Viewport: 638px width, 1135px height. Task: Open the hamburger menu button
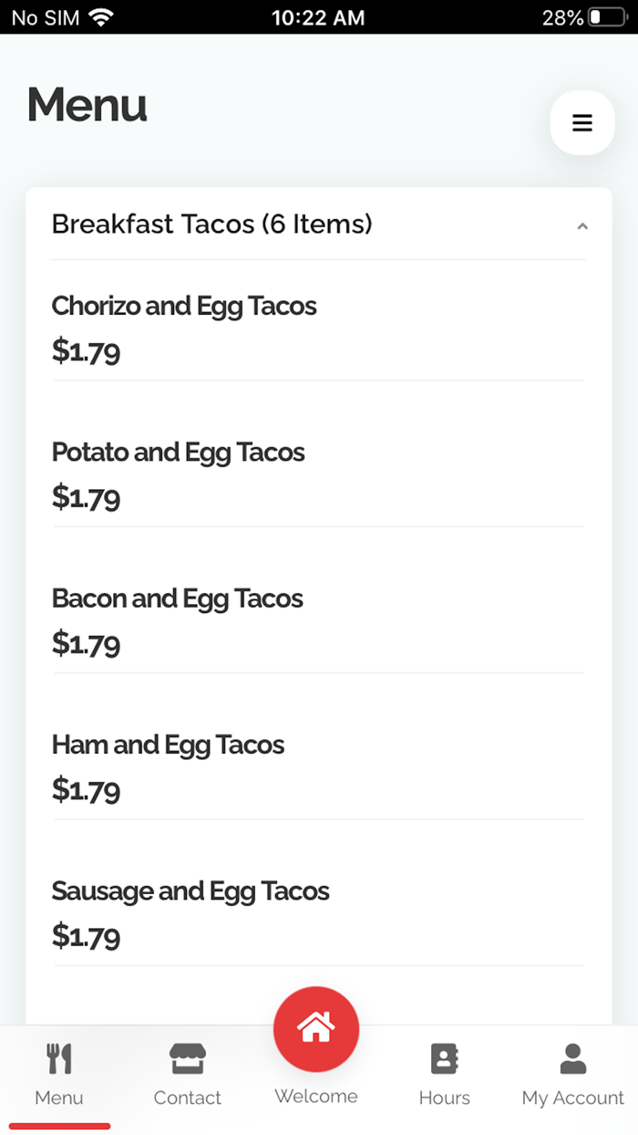click(582, 122)
